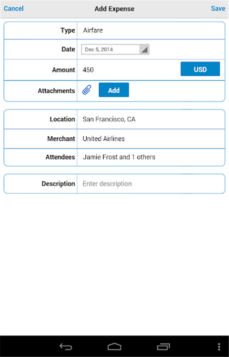Change the United Airlines merchant field
The image size is (229, 357).
tap(151, 139)
